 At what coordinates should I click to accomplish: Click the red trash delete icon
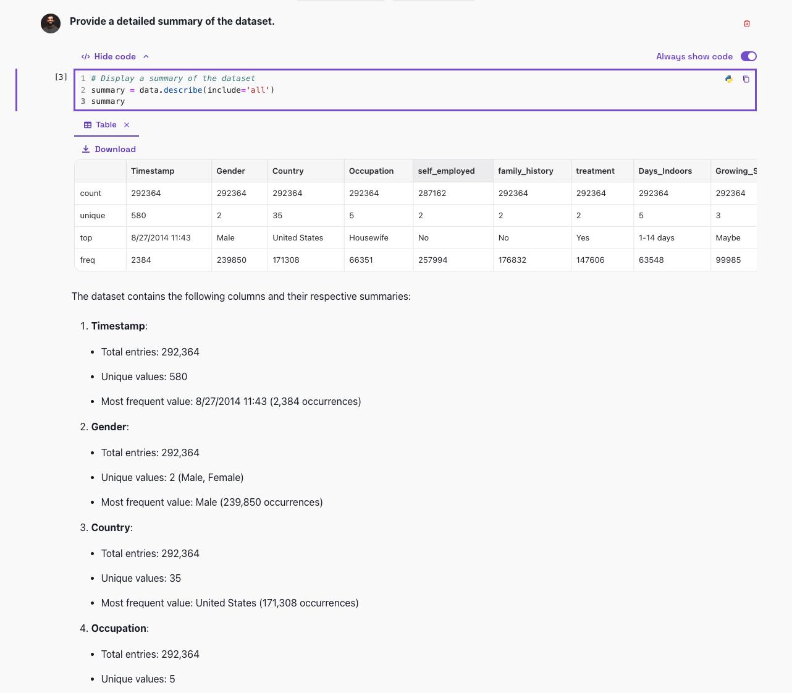[747, 23]
